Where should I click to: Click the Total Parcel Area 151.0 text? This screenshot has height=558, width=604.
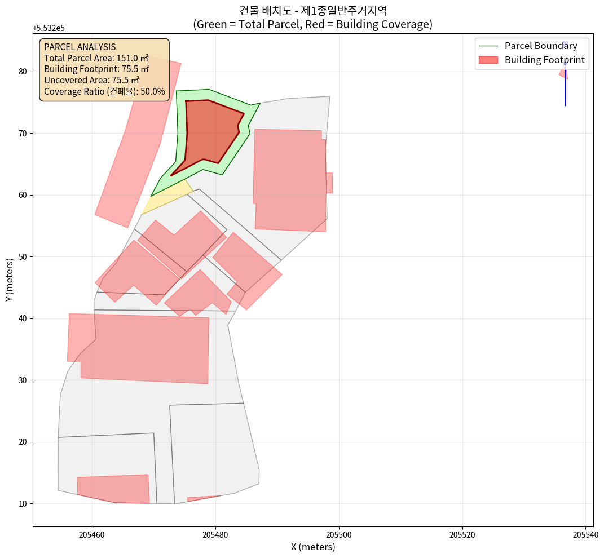point(96,58)
